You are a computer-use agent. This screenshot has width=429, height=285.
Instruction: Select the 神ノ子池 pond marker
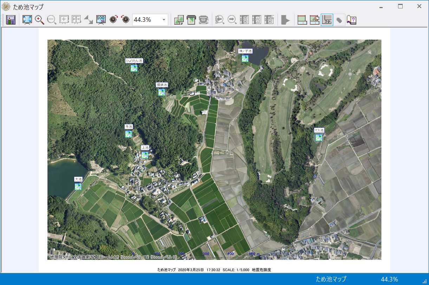245,59
